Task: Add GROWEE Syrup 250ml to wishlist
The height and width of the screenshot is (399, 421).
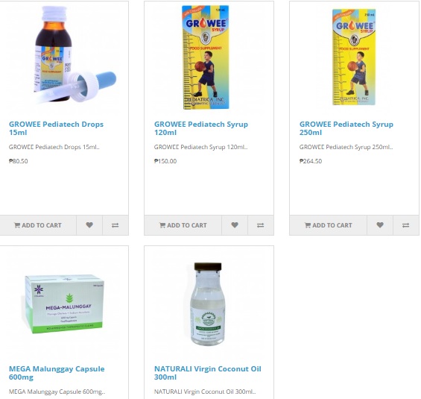Action: click(x=380, y=225)
